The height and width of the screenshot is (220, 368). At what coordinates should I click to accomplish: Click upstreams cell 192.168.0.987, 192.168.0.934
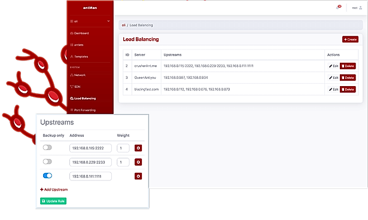click(243, 78)
